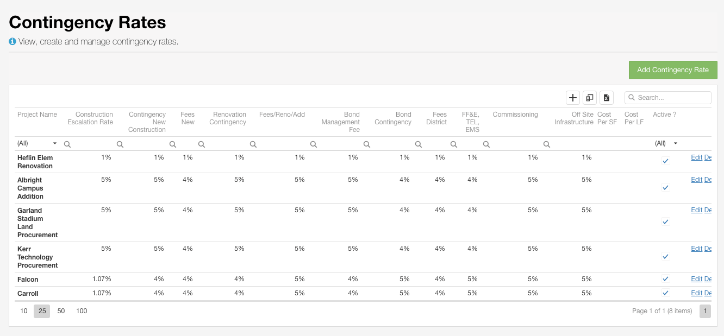724x336 pixels.
Task: Toggle the Active checkbox for Falcon
Action: [x=665, y=278]
